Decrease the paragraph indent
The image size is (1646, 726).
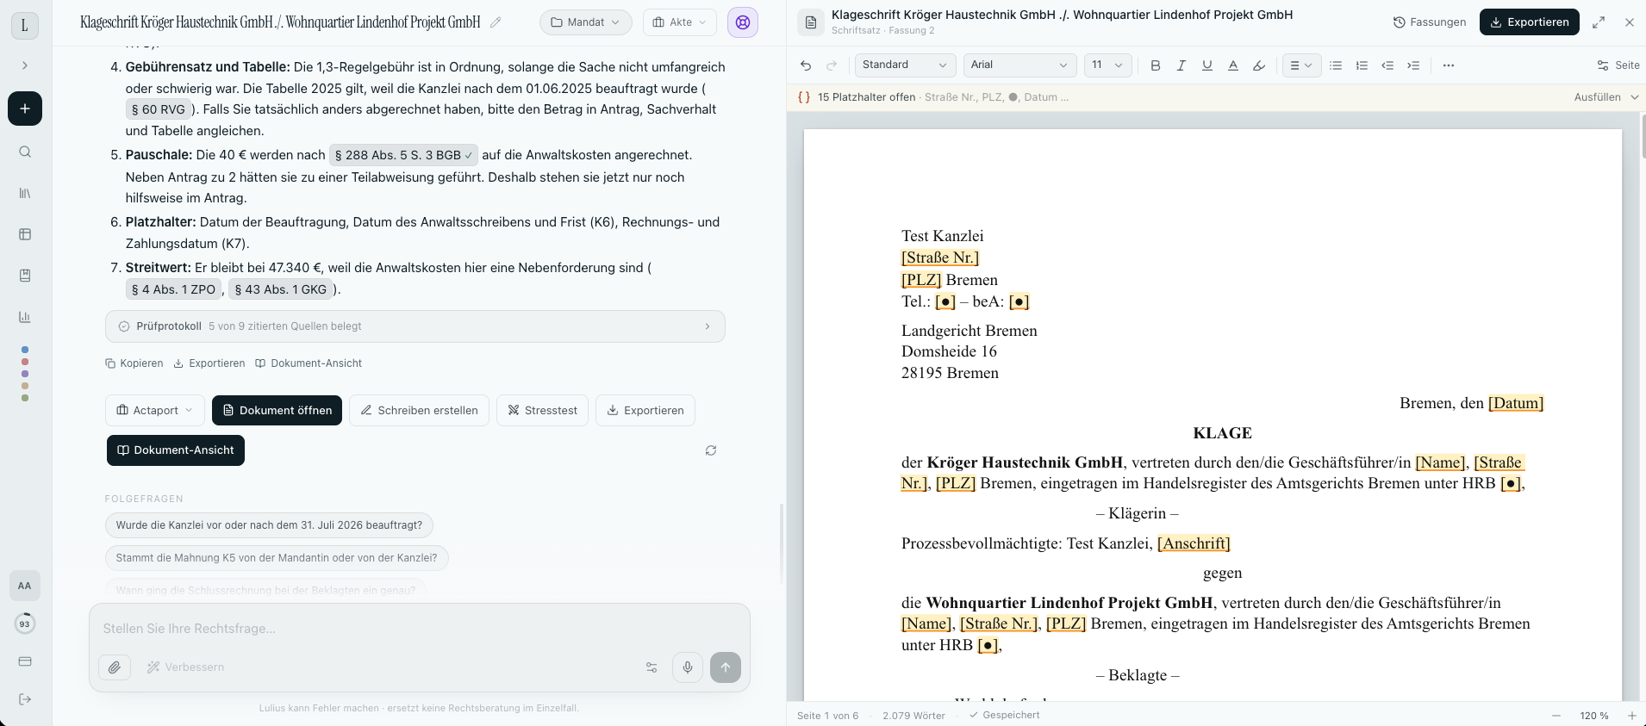(x=1387, y=65)
